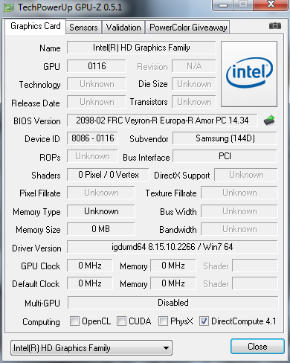Click the GPU Clock 0 MHz field
290x363 pixels.
pos(90,266)
